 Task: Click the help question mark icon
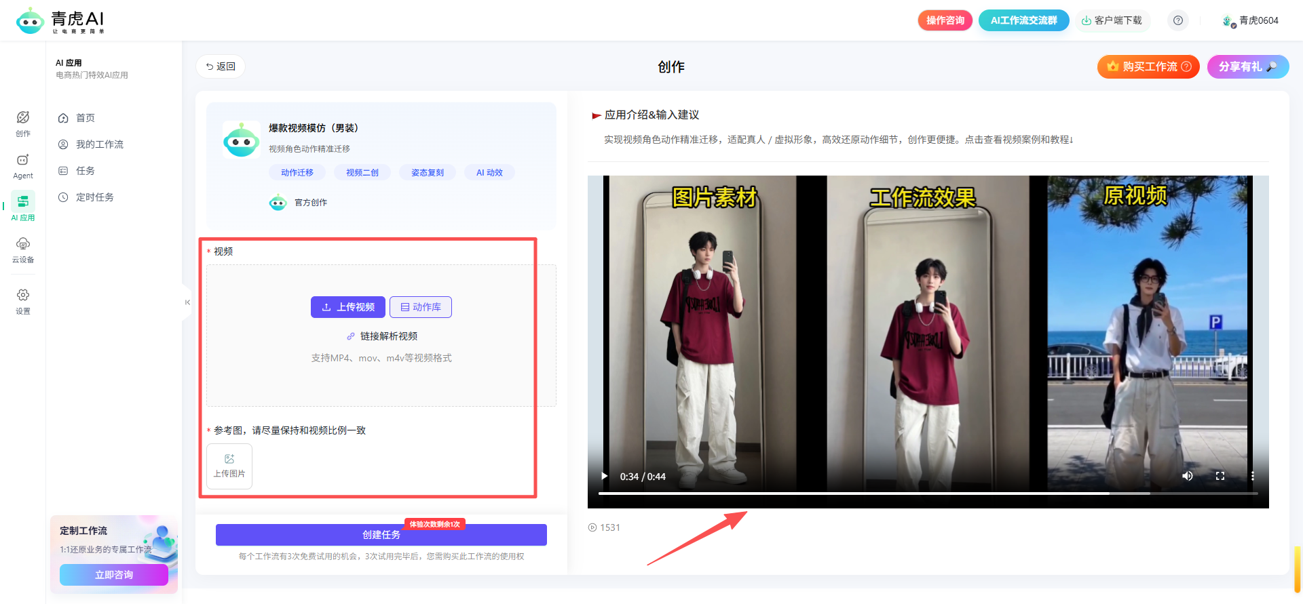click(x=1178, y=20)
